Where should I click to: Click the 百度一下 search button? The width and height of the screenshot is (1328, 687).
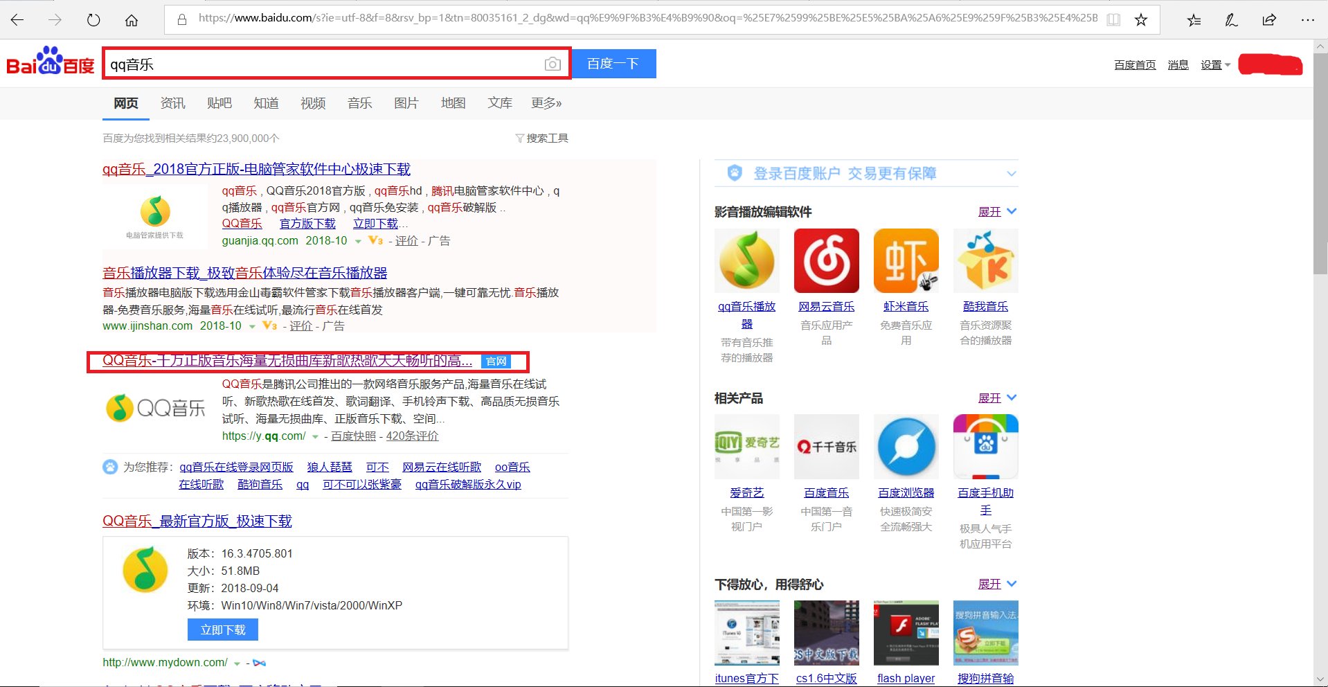point(613,63)
